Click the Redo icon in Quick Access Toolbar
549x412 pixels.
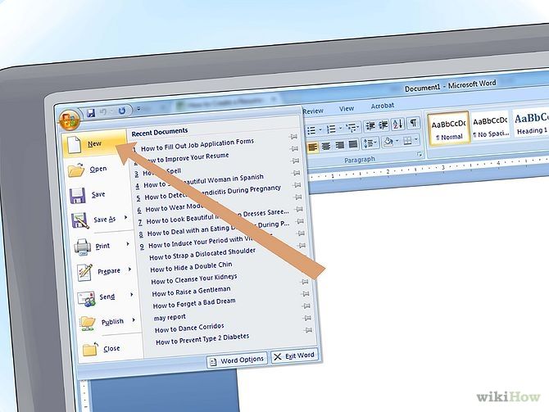point(122,111)
